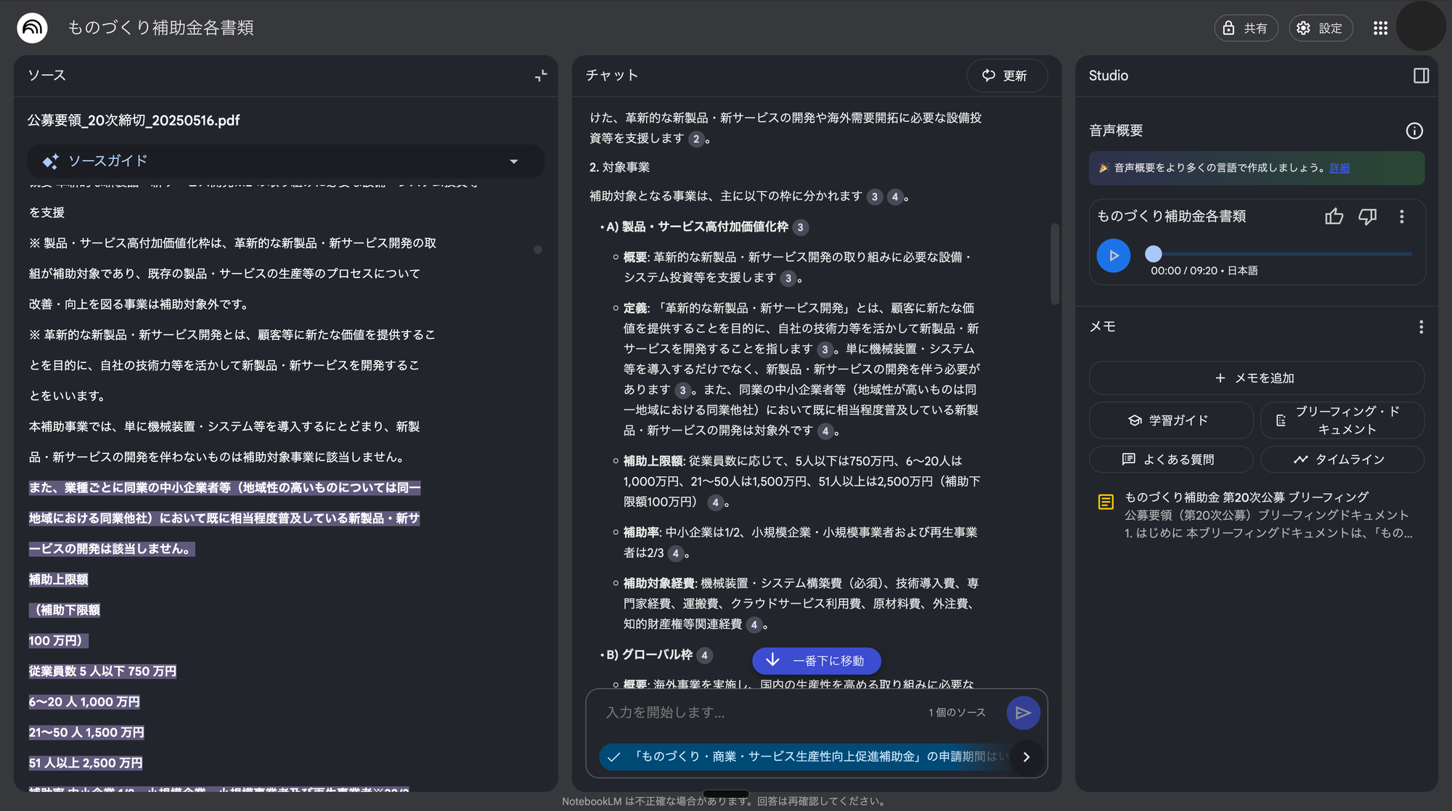The width and height of the screenshot is (1452, 811).
Task: Click source file name 公募要領_20次締切_20250516.pdf
Action: 134,121
